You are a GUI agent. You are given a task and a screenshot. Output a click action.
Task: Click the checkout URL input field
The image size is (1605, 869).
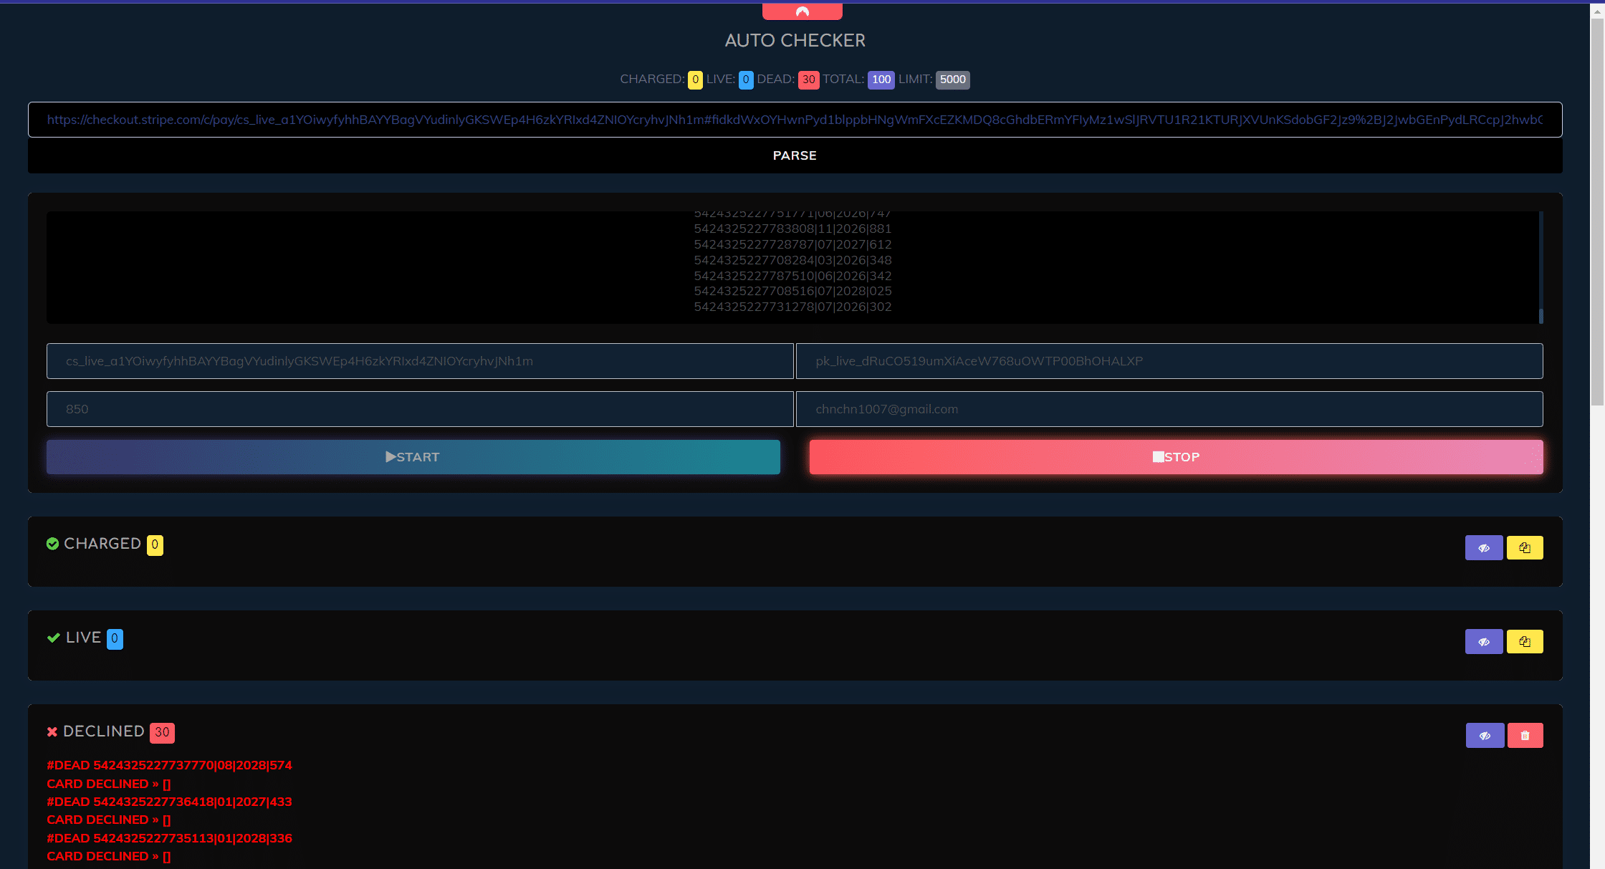(x=795, y=120)
